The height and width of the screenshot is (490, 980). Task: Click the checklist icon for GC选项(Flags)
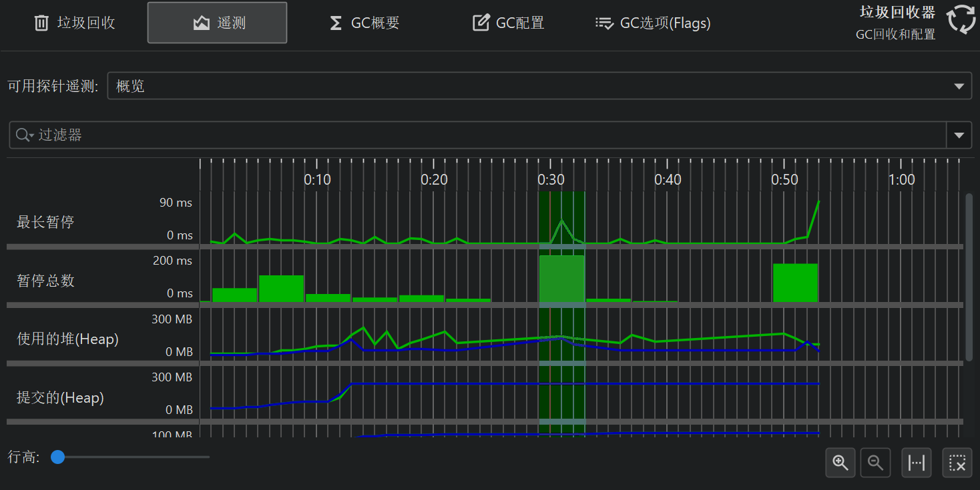pyautogui.click(x=604, y=23)
